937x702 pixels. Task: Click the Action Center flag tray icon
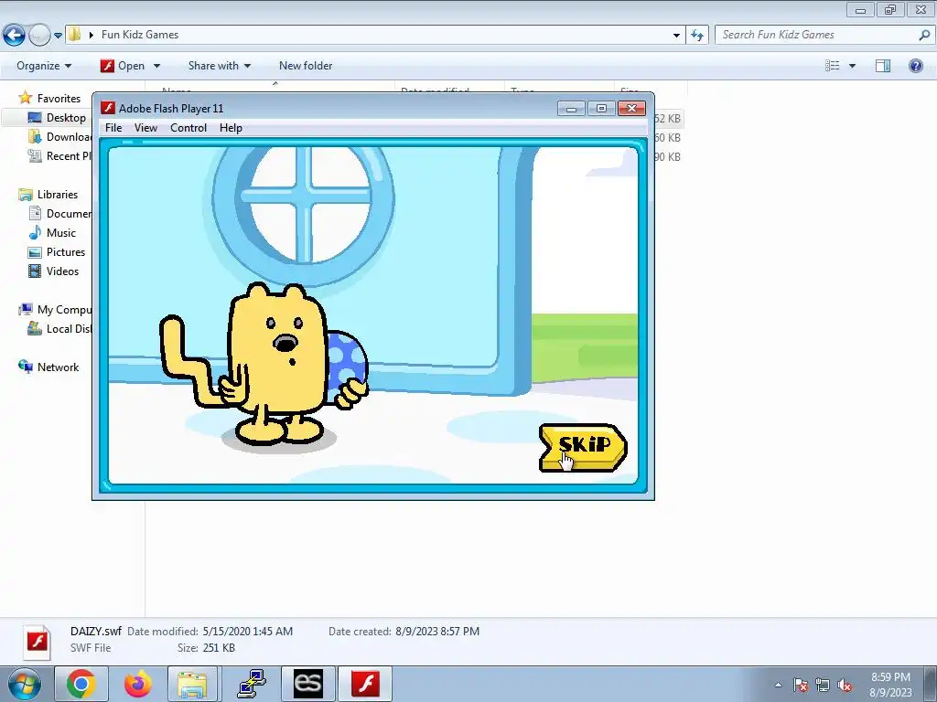point(801,685)
